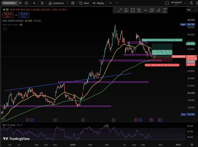Click the High 38,785 price label
Viewport: 198px width, 147px height.
188,24
